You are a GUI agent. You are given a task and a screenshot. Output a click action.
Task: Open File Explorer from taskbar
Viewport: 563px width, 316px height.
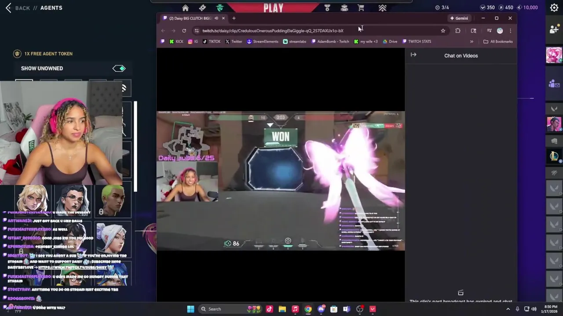point(282,309)
